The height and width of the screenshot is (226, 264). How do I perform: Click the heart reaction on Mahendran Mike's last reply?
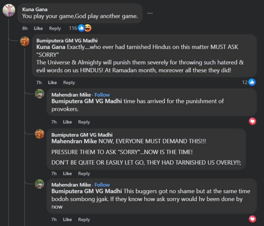tap(253, 219)
